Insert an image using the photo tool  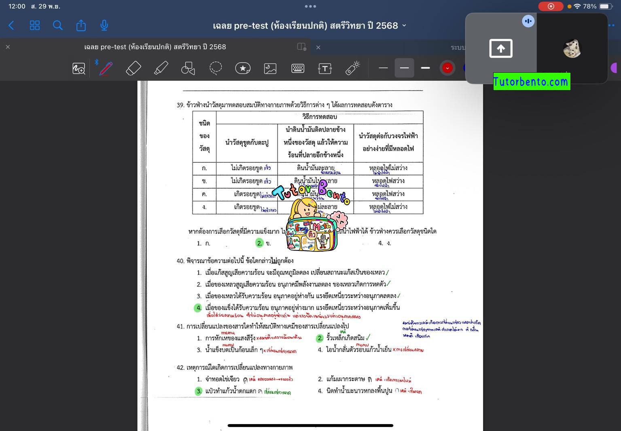pyautogui.click(x=270, y=68)
